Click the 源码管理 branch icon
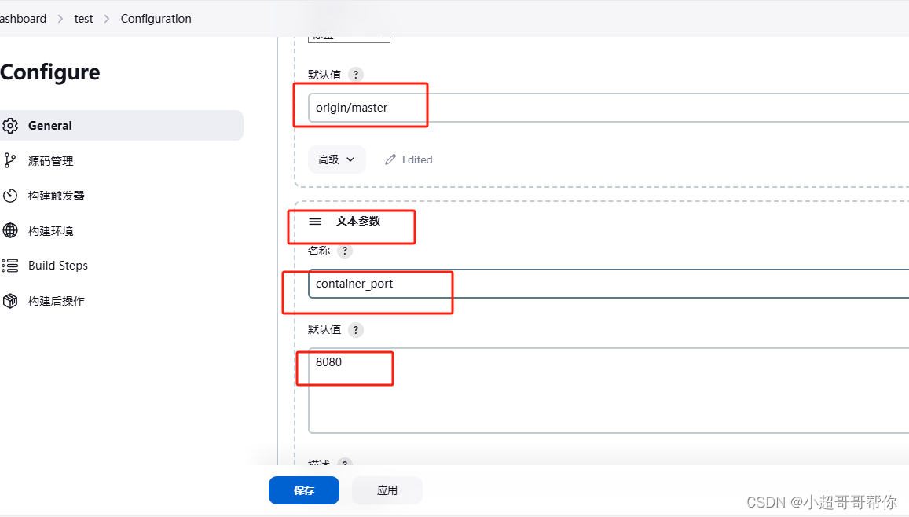The height and width of the screenshot is (517, 909). click(x=10, y=160)
